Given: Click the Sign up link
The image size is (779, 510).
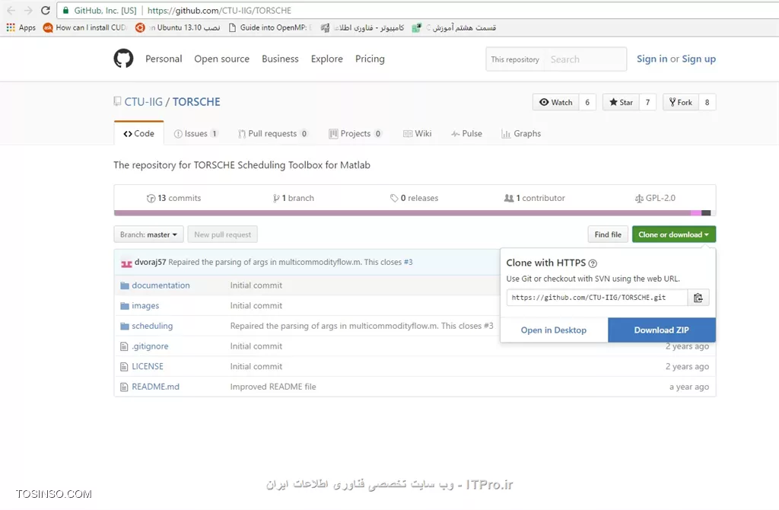Looking at the screenshot, I should [698, 59].
